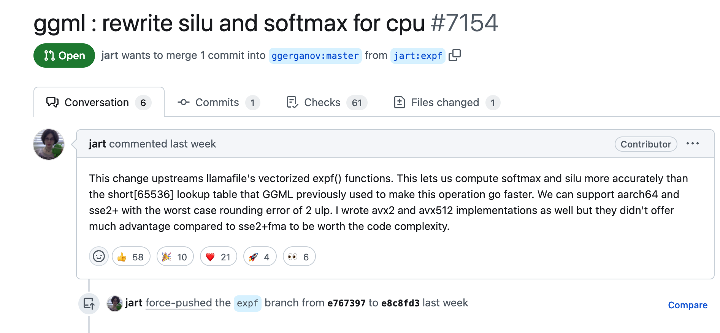The height and width of the screenshot is (333, 720).
Task: Open the Checks tab
Action: pyautogui.click(x=327, y=103)
